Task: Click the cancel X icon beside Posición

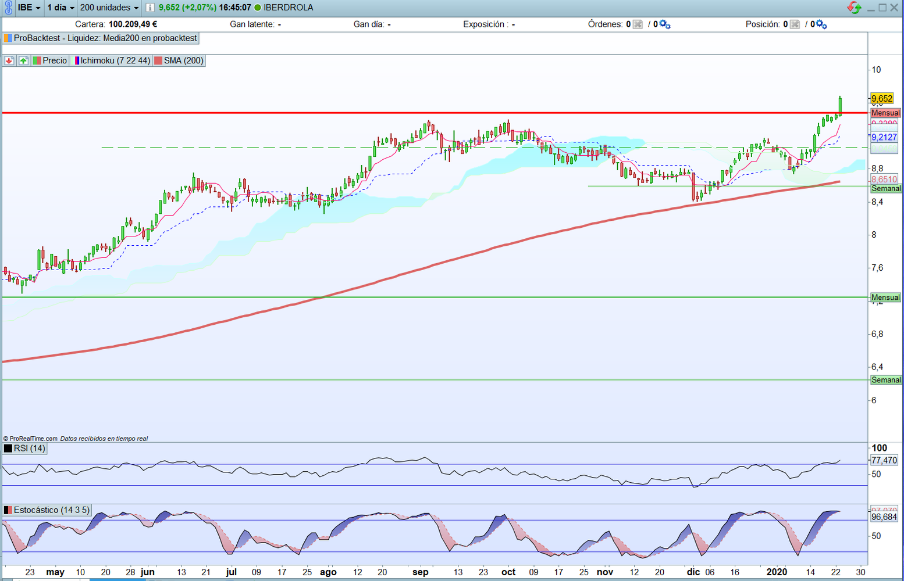Action: point(795,24)
